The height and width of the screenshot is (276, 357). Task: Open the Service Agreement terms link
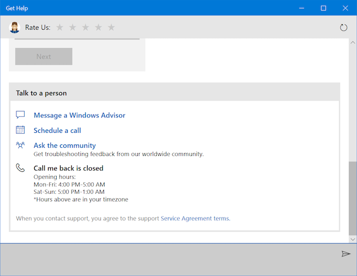point(194,218)
